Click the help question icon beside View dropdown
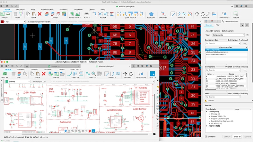Viewport: 253px width, 142px height. pyautogui.click(x=247, y=35)
